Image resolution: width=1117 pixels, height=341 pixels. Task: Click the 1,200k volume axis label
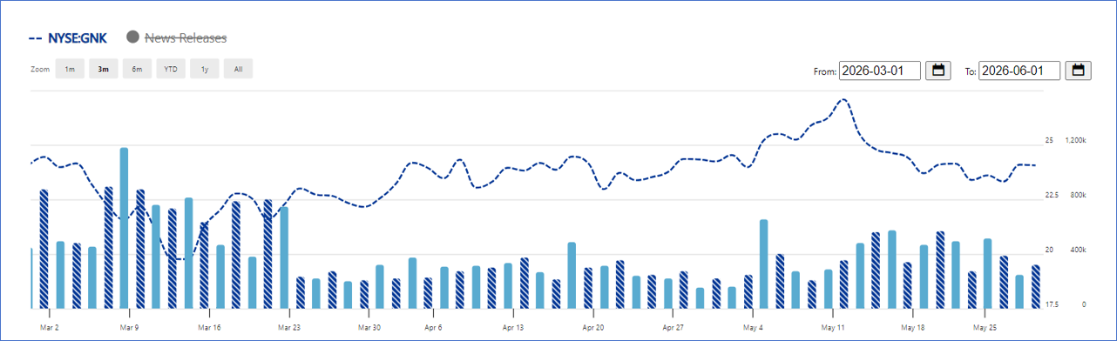click(x=1076, y=140)
